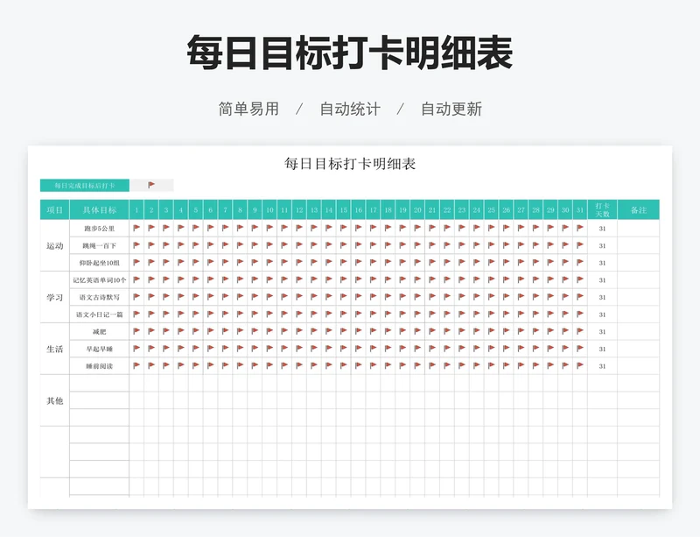Select the 具体目标 column header

coord(100,210)
